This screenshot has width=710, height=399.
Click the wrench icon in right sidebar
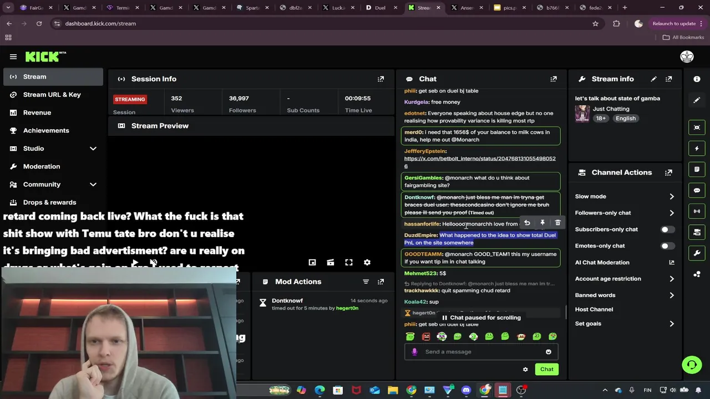[697, 253]
